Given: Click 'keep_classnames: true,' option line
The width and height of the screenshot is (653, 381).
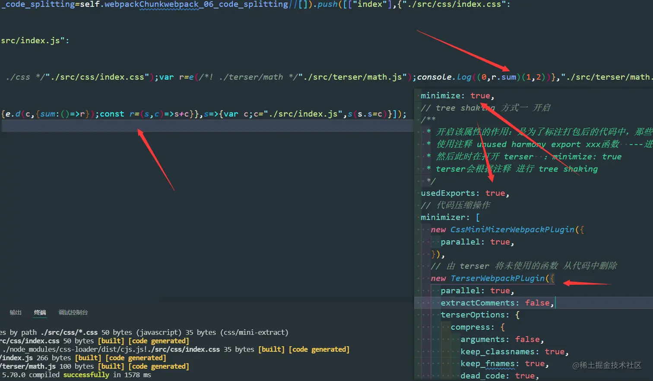Looking at the screenshot, I should tap(514, 352).
